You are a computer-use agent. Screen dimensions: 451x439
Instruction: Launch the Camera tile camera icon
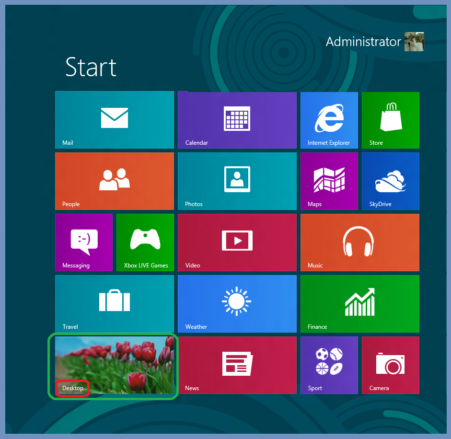pos(390,363)
